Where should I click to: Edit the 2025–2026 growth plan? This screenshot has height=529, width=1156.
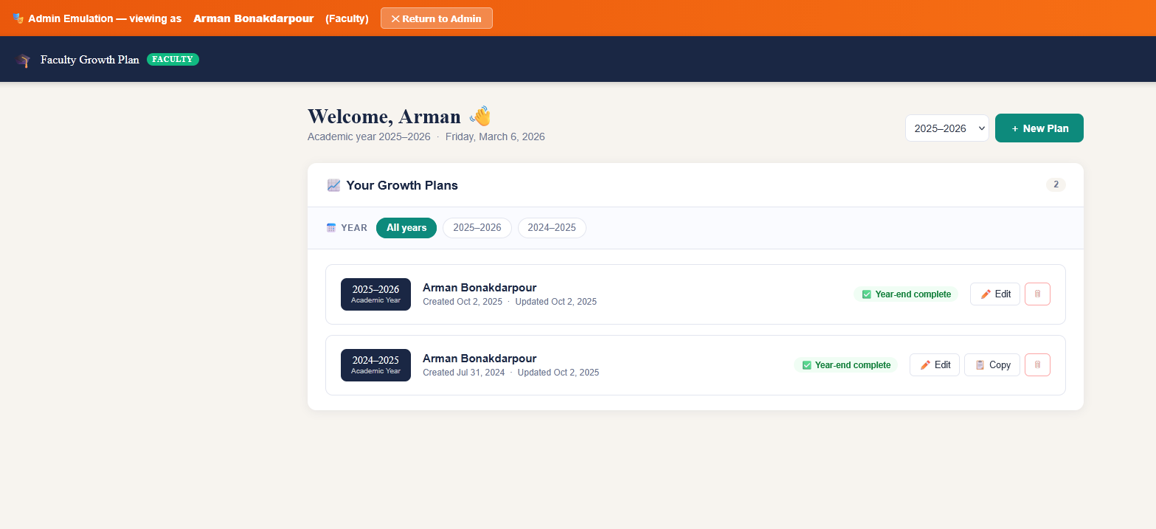[x=994, y=294]
